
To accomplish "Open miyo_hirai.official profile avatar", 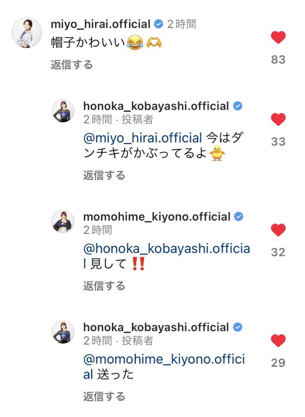I will 26,33.
